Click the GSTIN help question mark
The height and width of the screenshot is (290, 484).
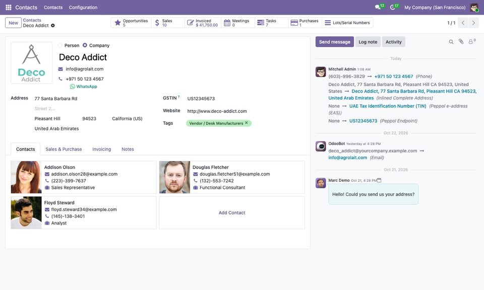[x=178, y=97]
